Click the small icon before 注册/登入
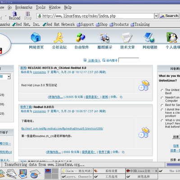The image size is (180, 180). tap(85, 60)
